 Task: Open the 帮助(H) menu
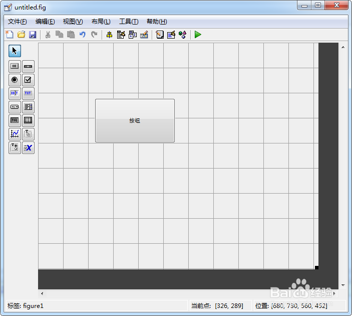point(157,22)
